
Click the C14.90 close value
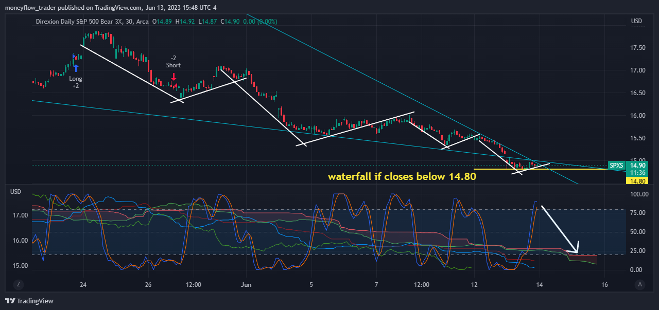tap(229, 22)
